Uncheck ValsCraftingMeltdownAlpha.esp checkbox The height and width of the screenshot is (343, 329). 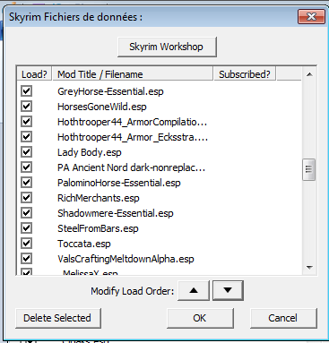[26, 258]
